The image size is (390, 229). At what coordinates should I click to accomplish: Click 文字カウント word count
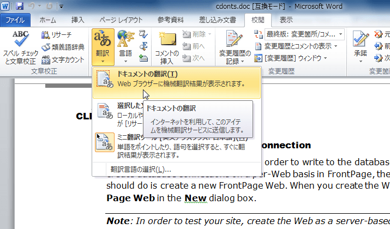[x=63, y=59]
